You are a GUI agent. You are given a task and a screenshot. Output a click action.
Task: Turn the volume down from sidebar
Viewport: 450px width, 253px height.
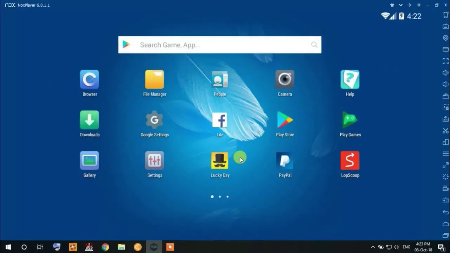point(445,84)
